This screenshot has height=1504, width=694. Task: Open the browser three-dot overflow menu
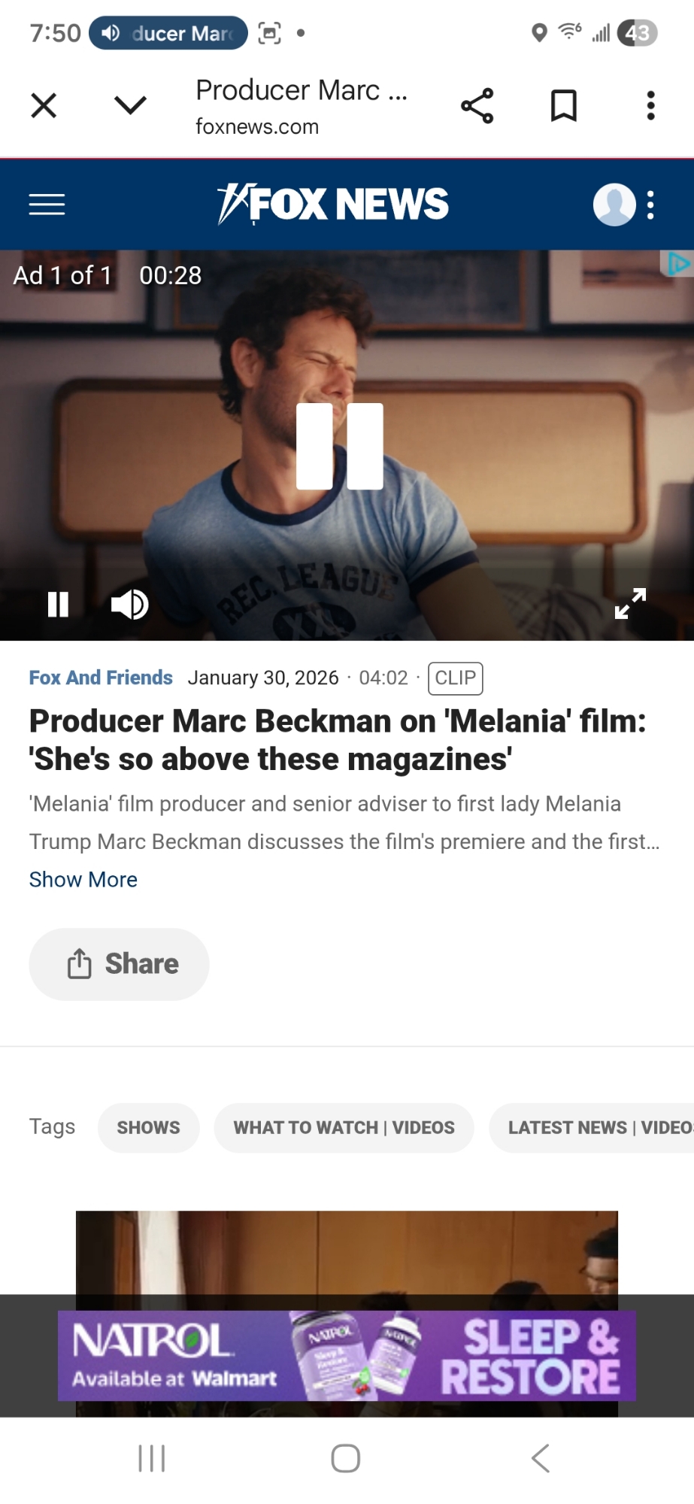[x=650, y=105]
